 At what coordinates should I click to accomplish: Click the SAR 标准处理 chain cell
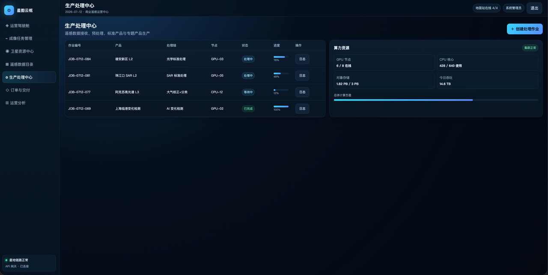(176, 75)
